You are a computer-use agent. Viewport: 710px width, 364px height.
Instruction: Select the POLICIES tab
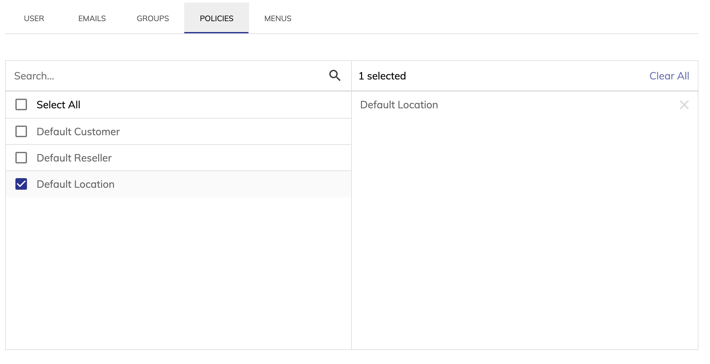216,18
